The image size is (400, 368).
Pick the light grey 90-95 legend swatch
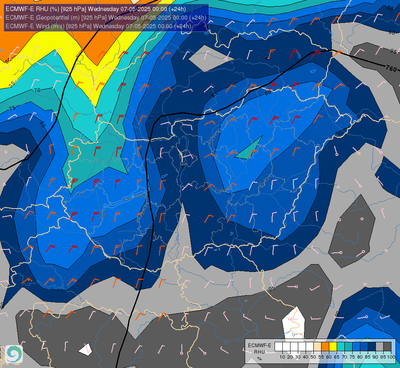point(380,347)
